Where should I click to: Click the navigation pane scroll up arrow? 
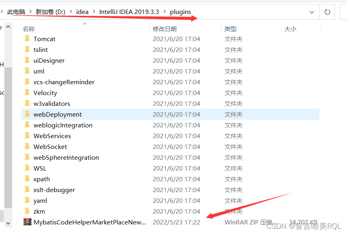[8, 27]
